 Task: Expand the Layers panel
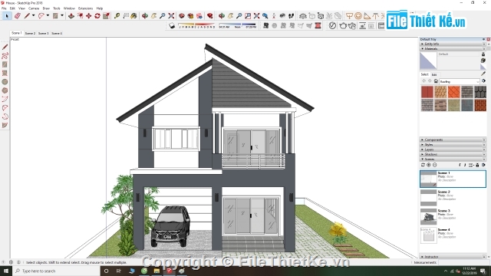452,149
